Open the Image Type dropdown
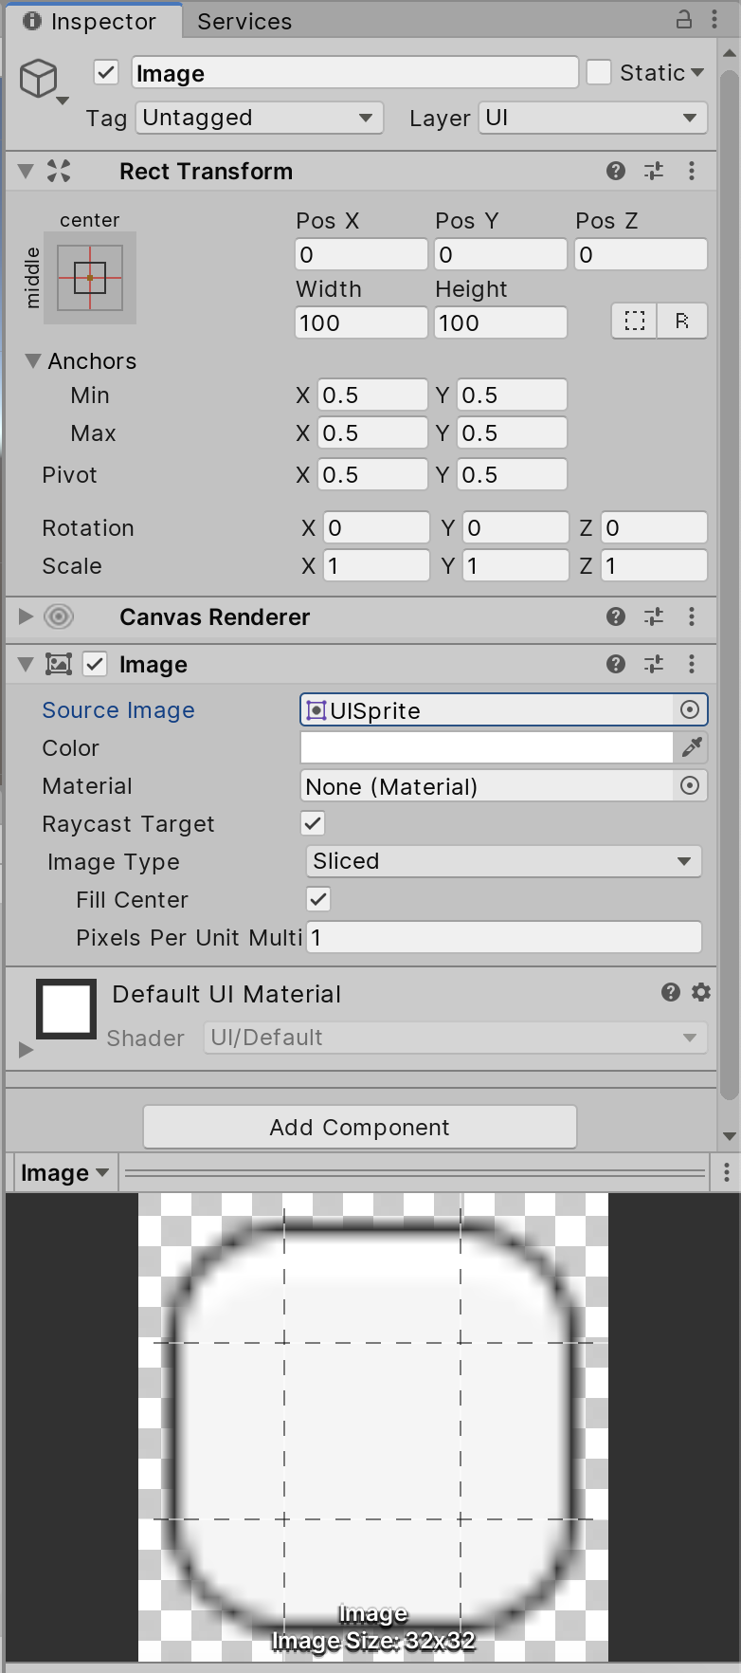Viewport: 741px width, 1673px height. (503, 861)
